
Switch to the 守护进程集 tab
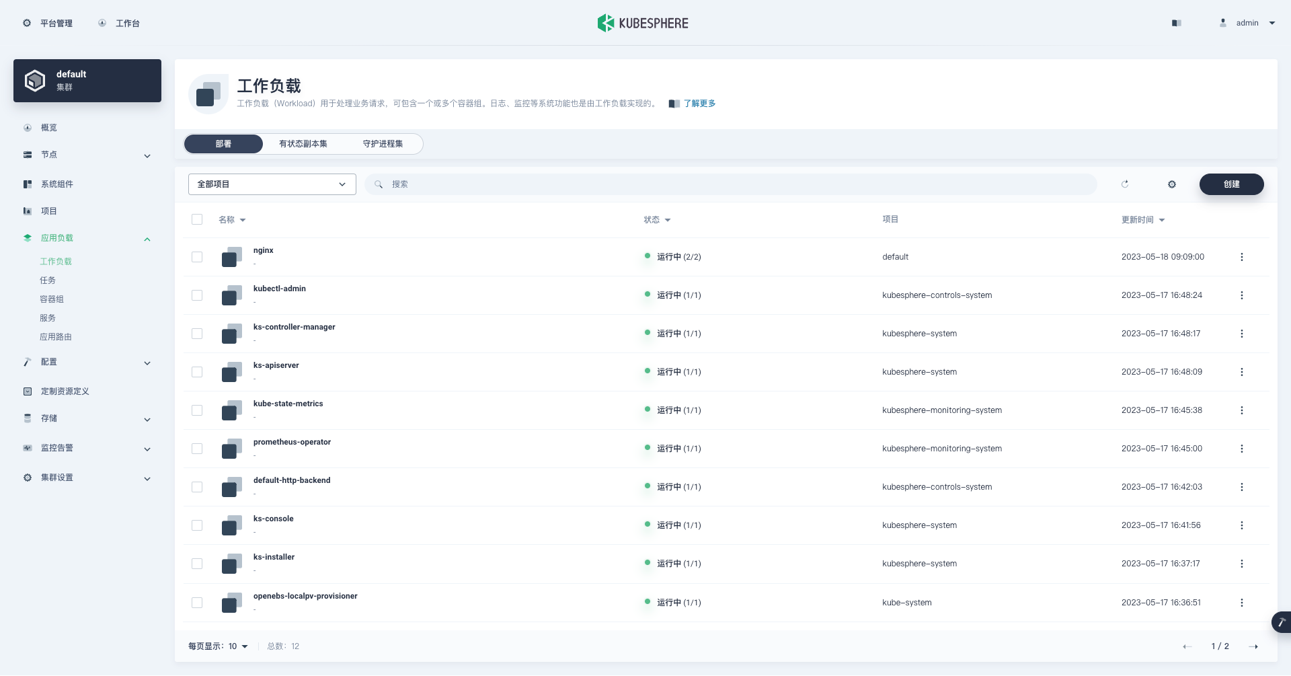[x=383, y=144]
